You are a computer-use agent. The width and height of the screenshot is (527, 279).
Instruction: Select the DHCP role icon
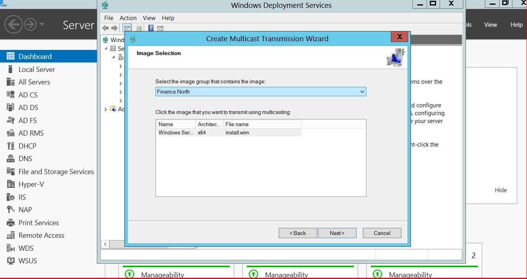tap(11, 146)
